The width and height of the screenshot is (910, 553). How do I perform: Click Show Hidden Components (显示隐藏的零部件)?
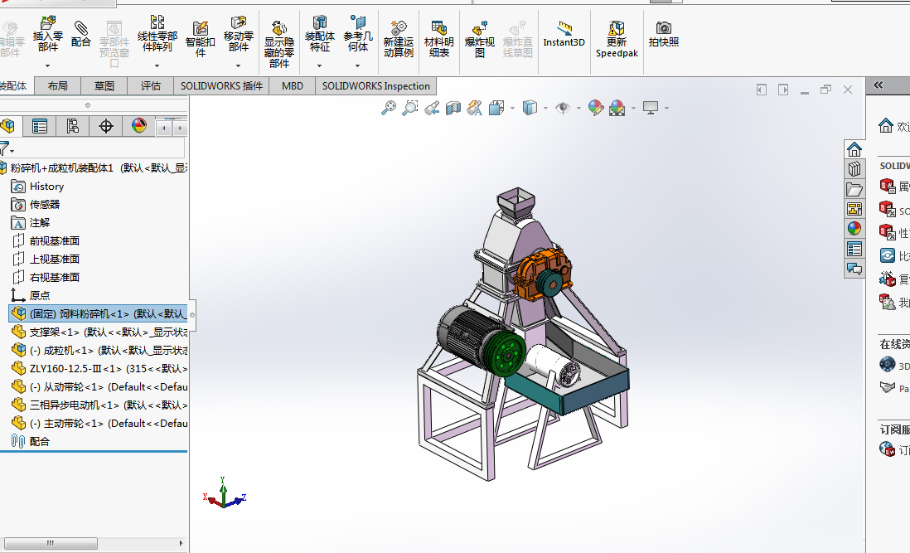279,44
